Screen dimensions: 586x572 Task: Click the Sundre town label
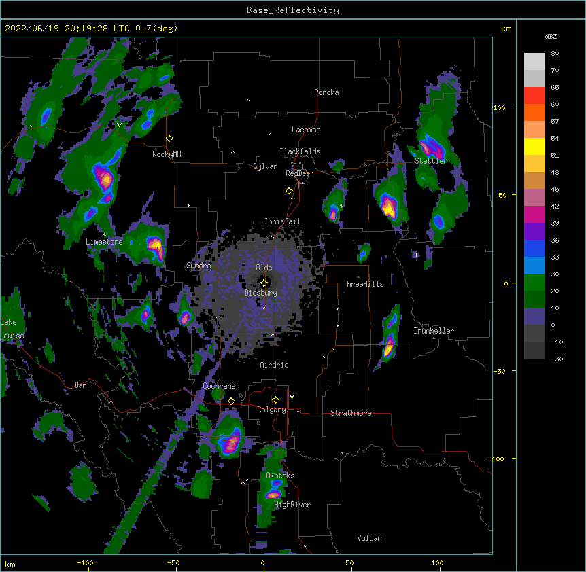pyautogui.click(x=199, y=266)
